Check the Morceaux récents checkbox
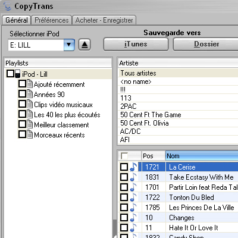 22,134
